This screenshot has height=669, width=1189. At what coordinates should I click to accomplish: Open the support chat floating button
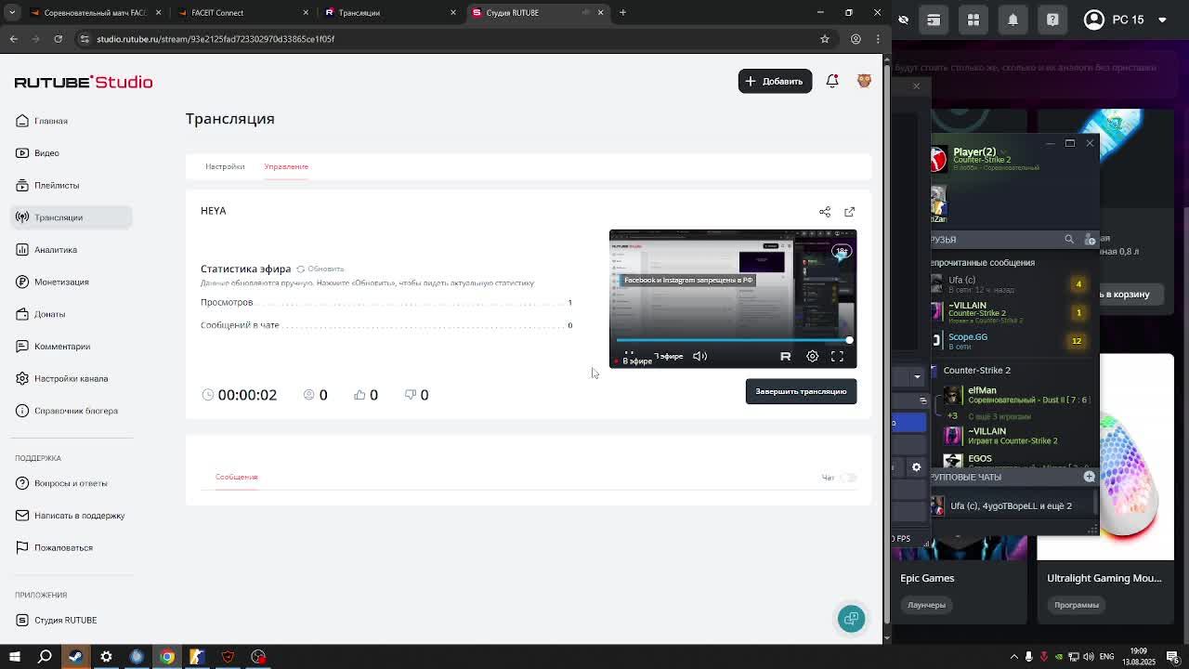click(851, 619)
